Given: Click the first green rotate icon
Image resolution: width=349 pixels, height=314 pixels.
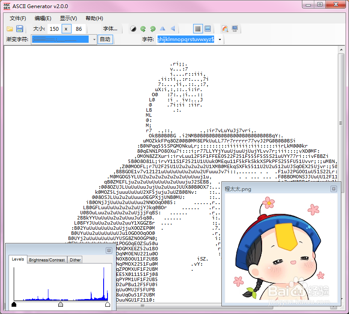Looking at the screenshot, I should pyautogui.click(x=143, y=29).
